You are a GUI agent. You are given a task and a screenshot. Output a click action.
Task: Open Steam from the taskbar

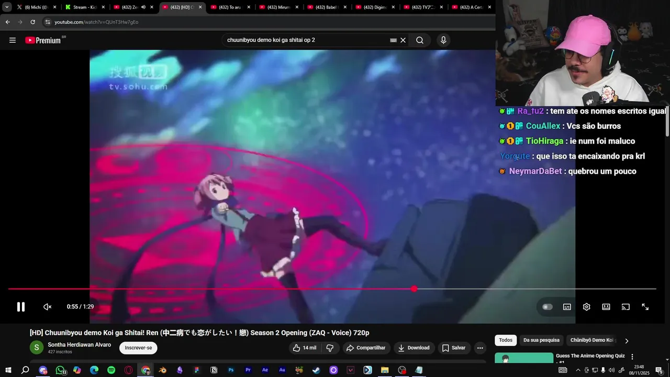point(316,370)
